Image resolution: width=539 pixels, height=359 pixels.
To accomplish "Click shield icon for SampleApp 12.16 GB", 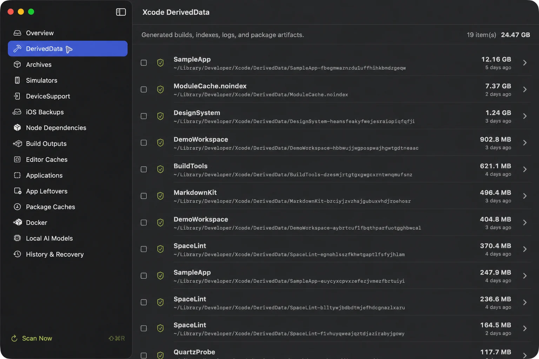I will [x=160, y=63].
